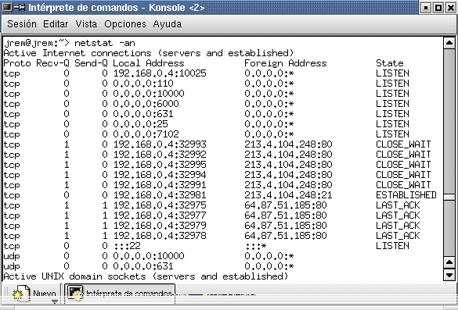
Task: Open the window menu icon in title bar
Action: [x=7, y=7]
